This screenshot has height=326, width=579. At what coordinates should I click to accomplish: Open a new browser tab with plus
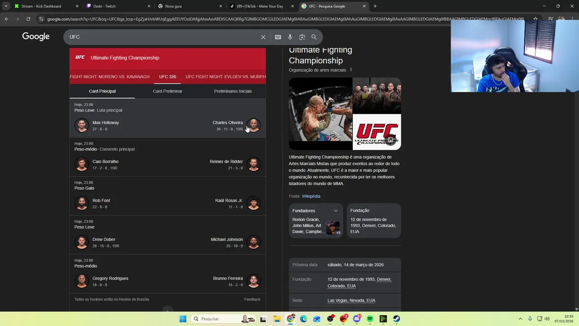pyautogui.click(x=375, y=6)
